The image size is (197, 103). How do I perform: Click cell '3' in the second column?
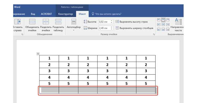click(69, 71)
